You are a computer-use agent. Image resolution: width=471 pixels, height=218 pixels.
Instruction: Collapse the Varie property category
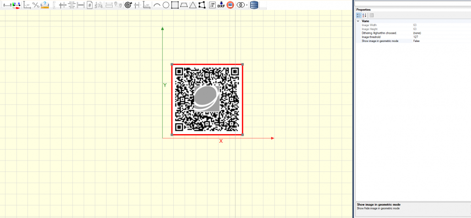(x=358, y=21)
